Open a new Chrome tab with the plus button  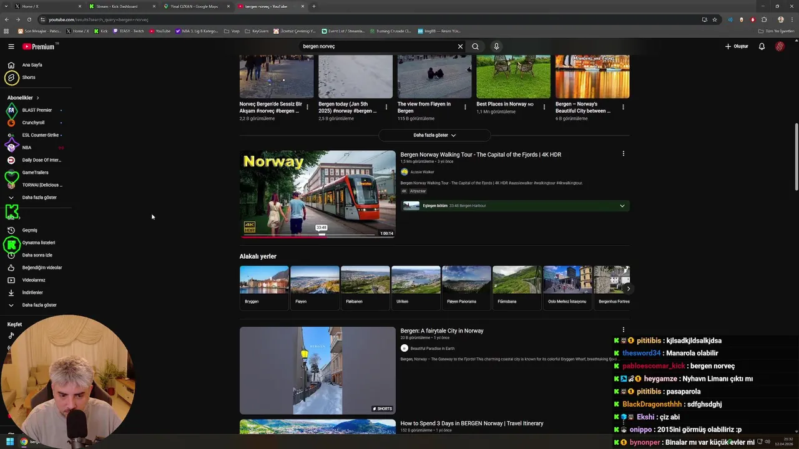click(313, 6)
